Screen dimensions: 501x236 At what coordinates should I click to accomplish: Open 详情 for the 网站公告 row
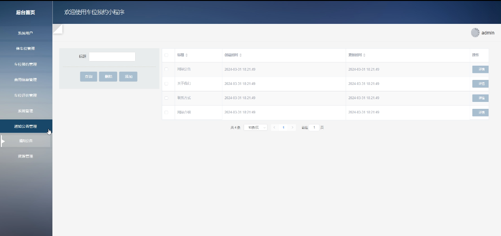481,69
